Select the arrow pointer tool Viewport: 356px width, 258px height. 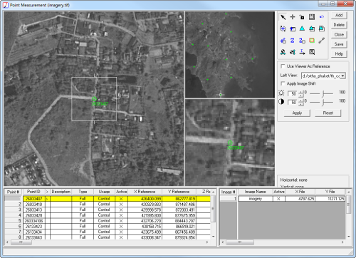[283, 17]
